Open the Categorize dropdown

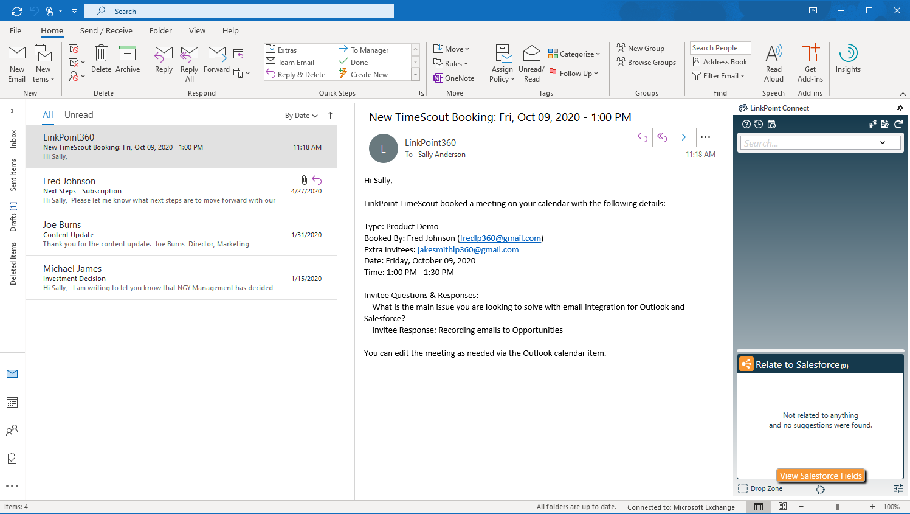574,54
